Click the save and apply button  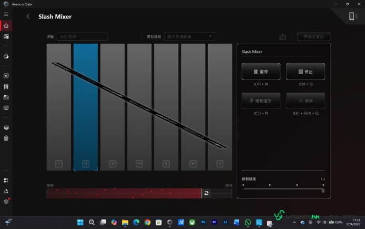coord(313,36)
